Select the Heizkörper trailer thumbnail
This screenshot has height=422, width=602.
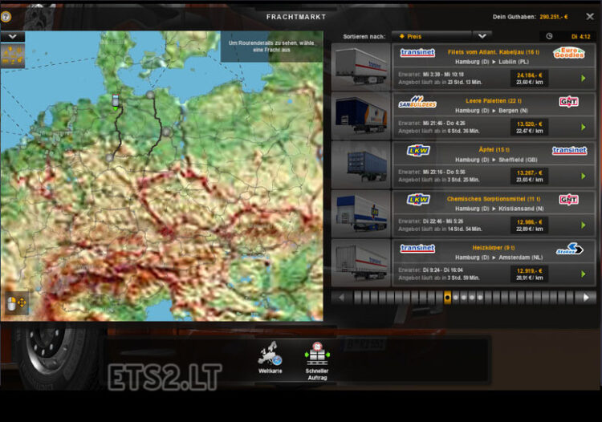tap(361, 262)
